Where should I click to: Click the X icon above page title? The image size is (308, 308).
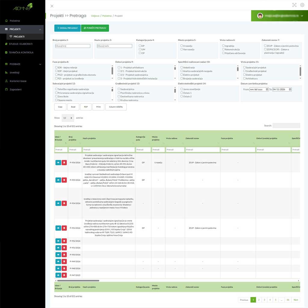click(52, 6)
